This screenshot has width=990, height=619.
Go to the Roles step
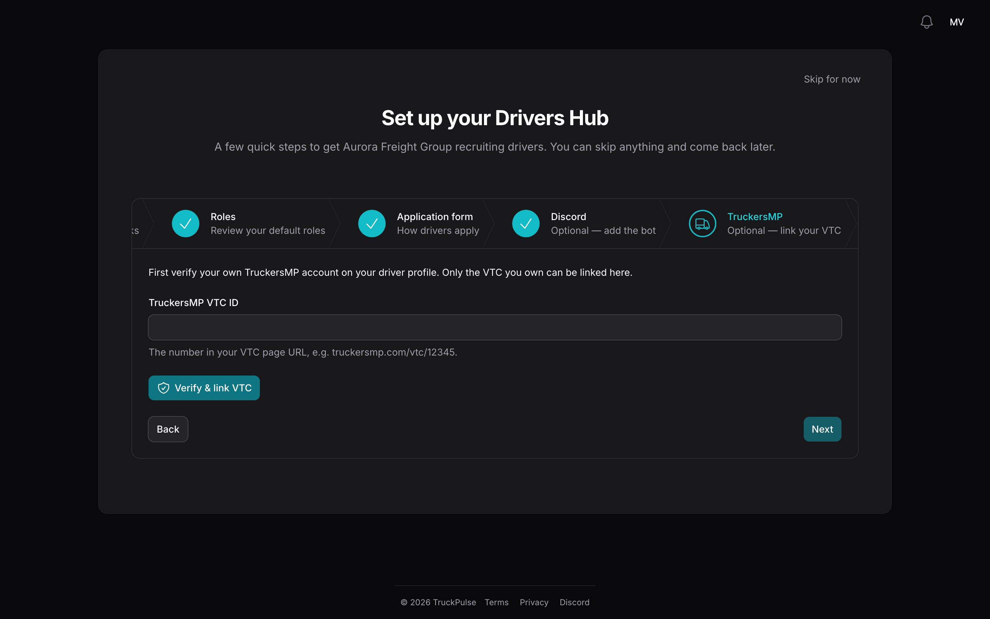248,224
